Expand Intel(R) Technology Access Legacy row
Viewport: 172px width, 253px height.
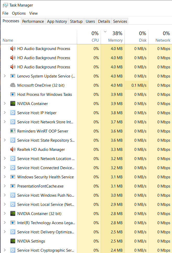[5, 223]
